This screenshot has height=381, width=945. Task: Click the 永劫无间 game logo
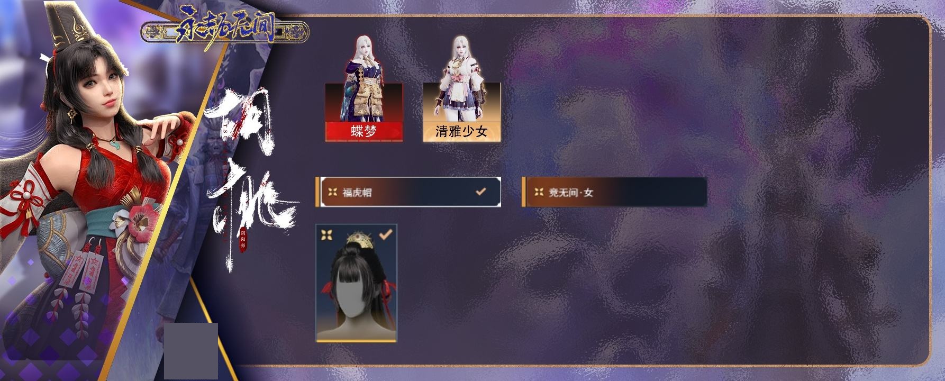pyautogui.click(x=225, y=29)
